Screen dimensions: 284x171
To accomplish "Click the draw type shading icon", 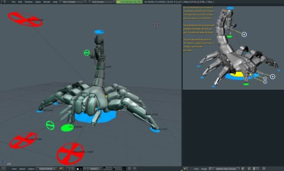I will click(61, 169).
